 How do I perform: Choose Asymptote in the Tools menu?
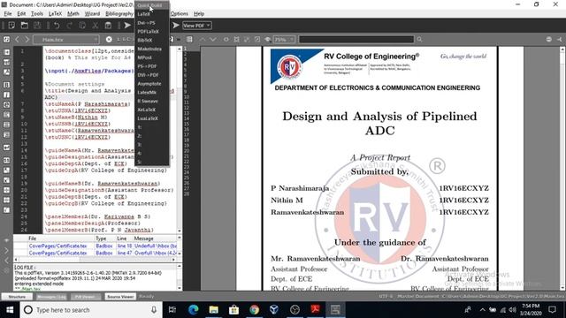click(151, 84)
